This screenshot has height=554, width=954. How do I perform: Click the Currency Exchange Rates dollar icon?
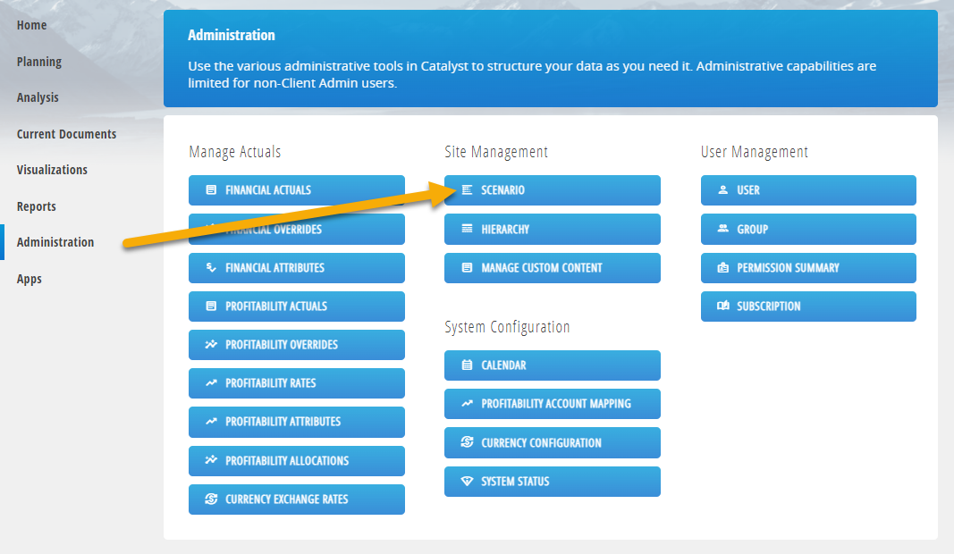coord(211,499)
